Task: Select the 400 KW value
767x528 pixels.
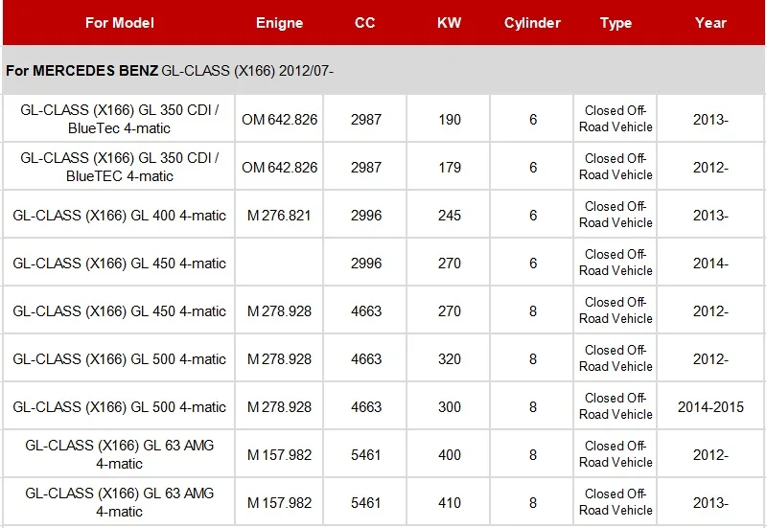Action: tap(450, 454)
